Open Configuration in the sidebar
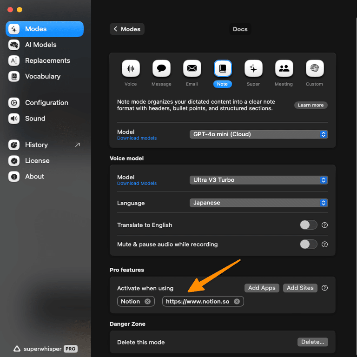 click(45, 103)
